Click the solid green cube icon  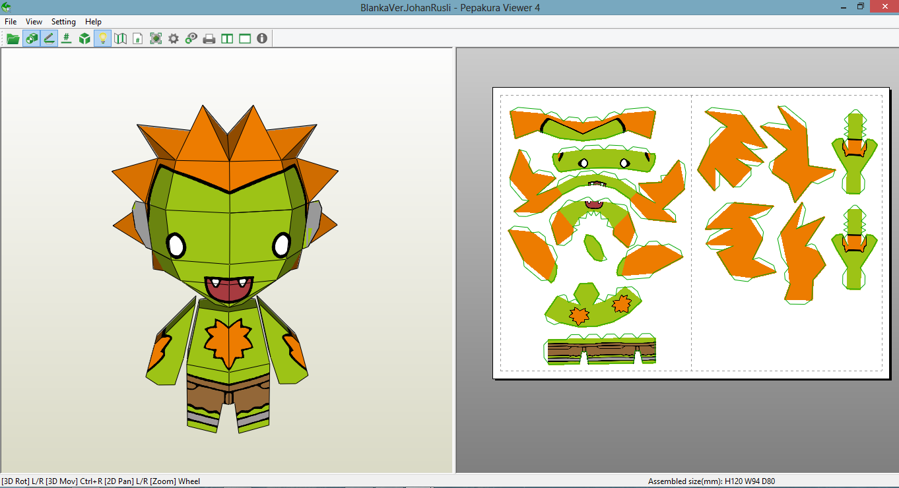(84, 39)
